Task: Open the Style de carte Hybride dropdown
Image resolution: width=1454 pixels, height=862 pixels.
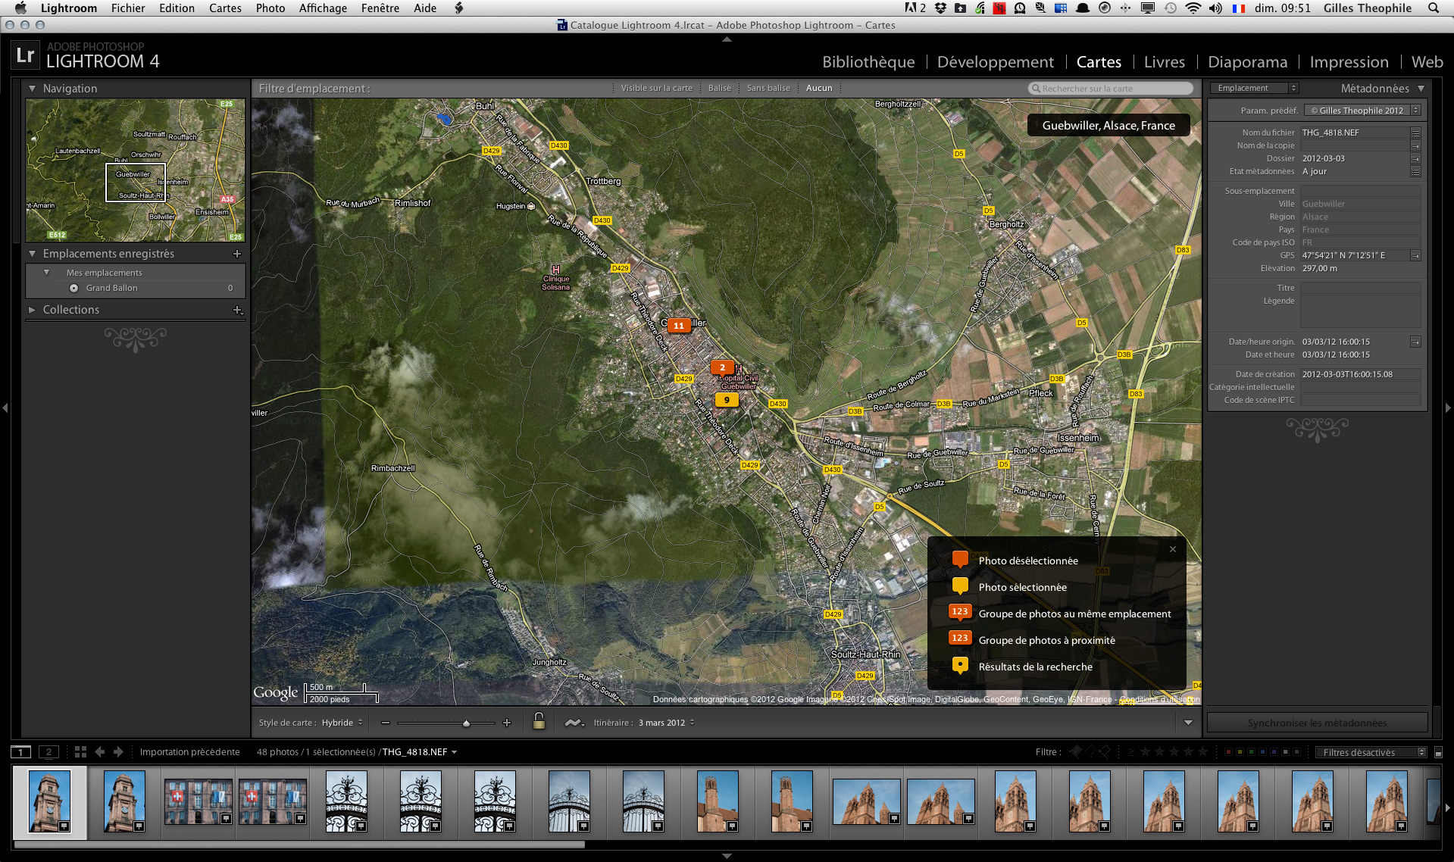Action: (342, 723)
